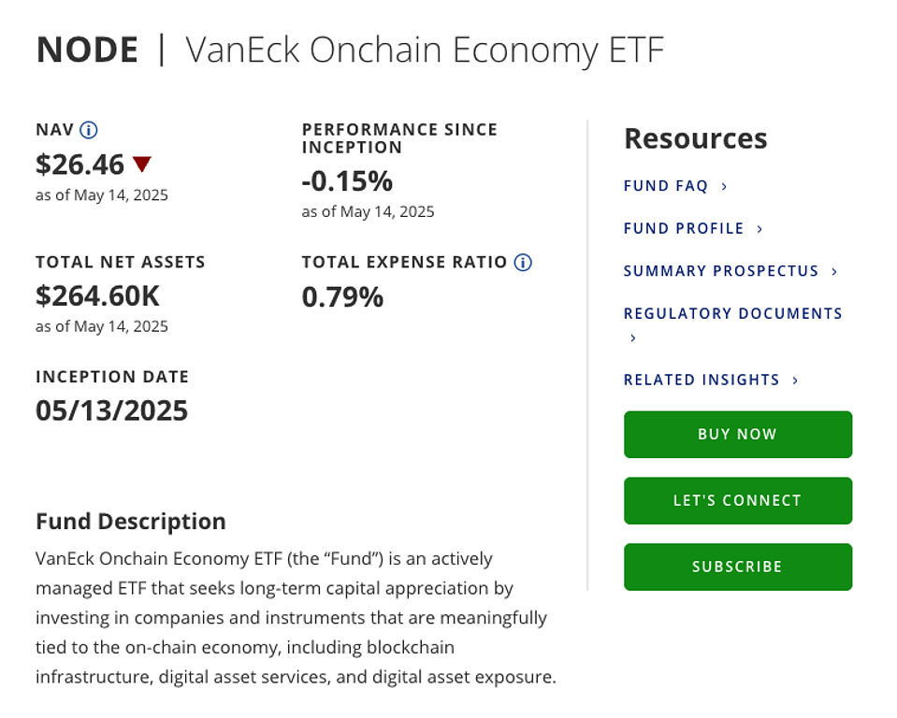Screen dimensions: 897x718
Task: Click the NAV info icon
Action: pyautogui.click(x=89, y=130)
